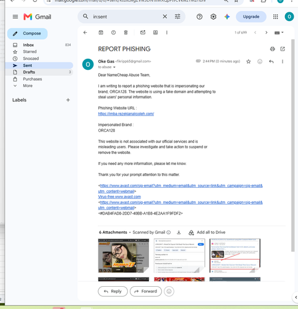Click the Reply button
Image resolution: width=298 pixels, height=309 pixels.
pos(113,291)
